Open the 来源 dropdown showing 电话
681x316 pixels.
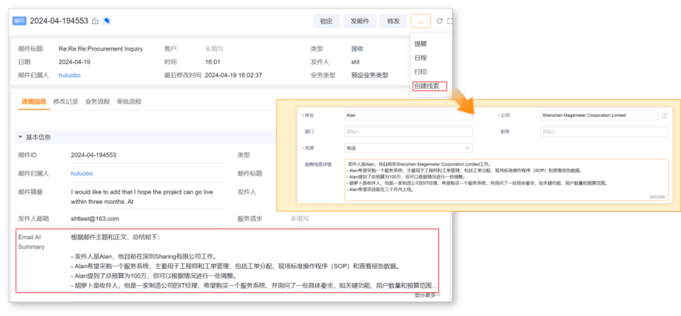[408, 148]
